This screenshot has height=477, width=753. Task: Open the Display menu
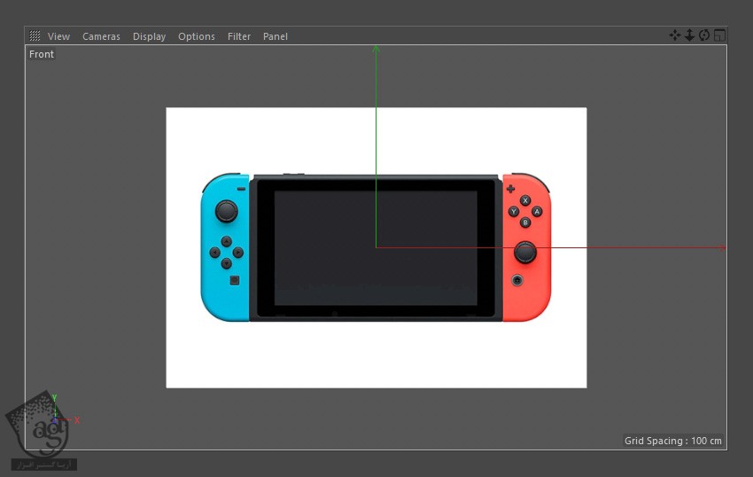[x=149, y=36]
